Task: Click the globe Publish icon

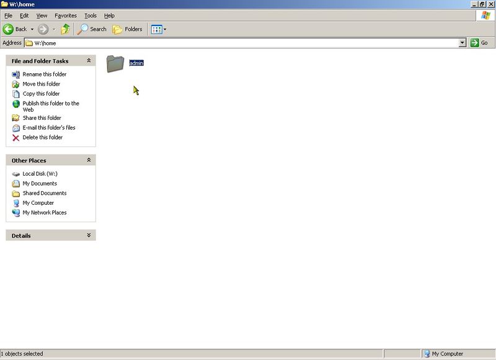Action: point(16,104)
